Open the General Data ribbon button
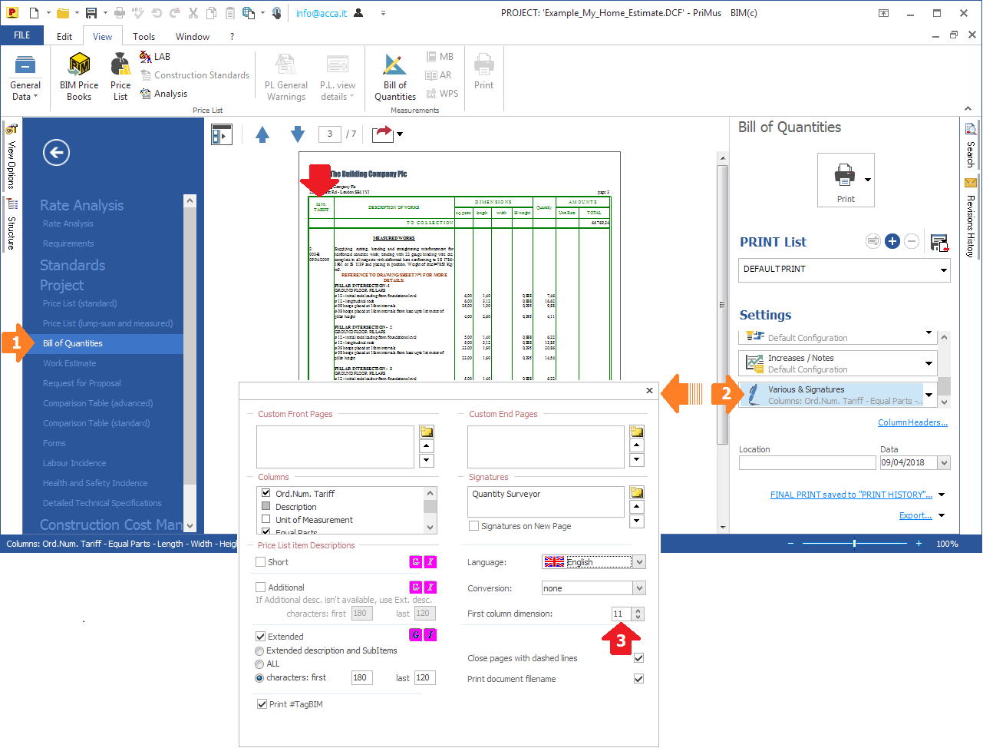983x748 pixels. [25, 77]
